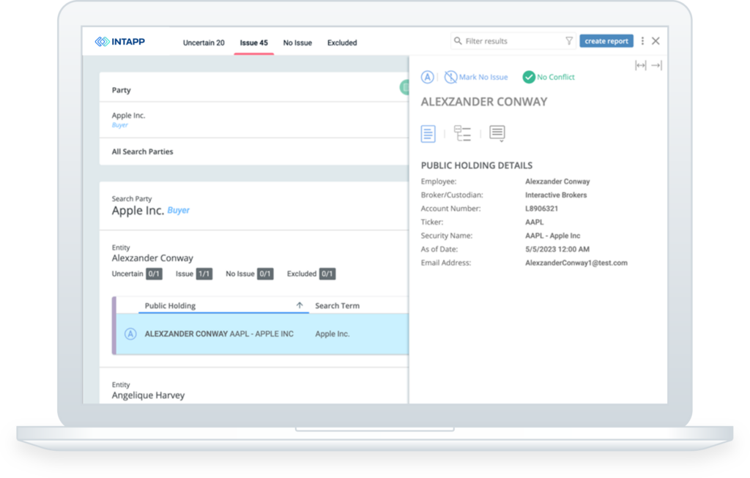Open the three-dot more options menu
750x478 pixels.
642,41
